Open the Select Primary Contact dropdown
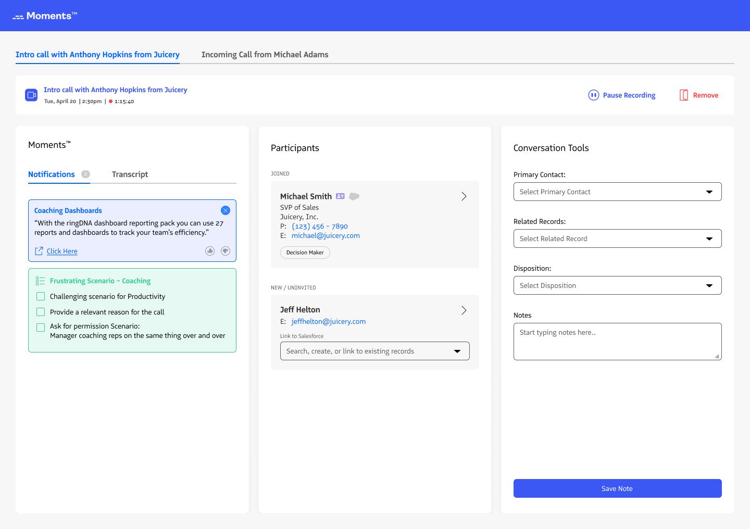This screenshot has width=750, height=529. tap(617, 192)
